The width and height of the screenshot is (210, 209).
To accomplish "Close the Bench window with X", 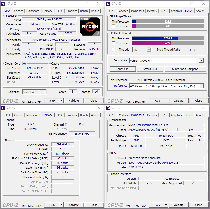I will (x=204, y=4).
